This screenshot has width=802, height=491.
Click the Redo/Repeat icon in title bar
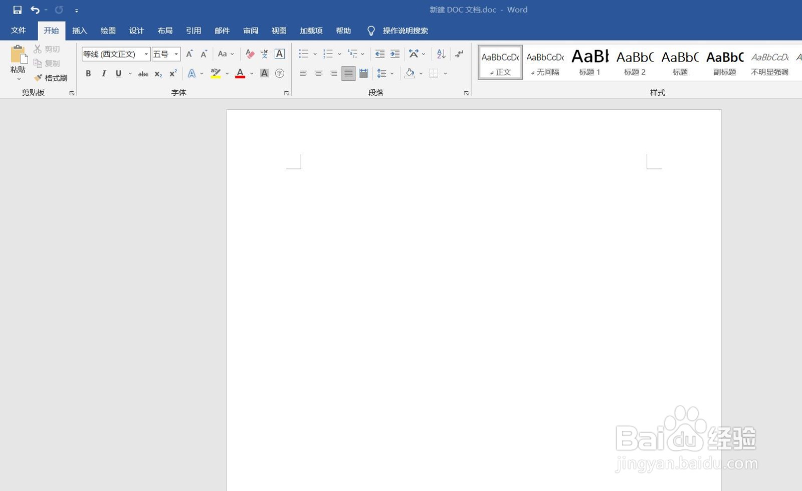pyautogui.click(x=59, y=10)
